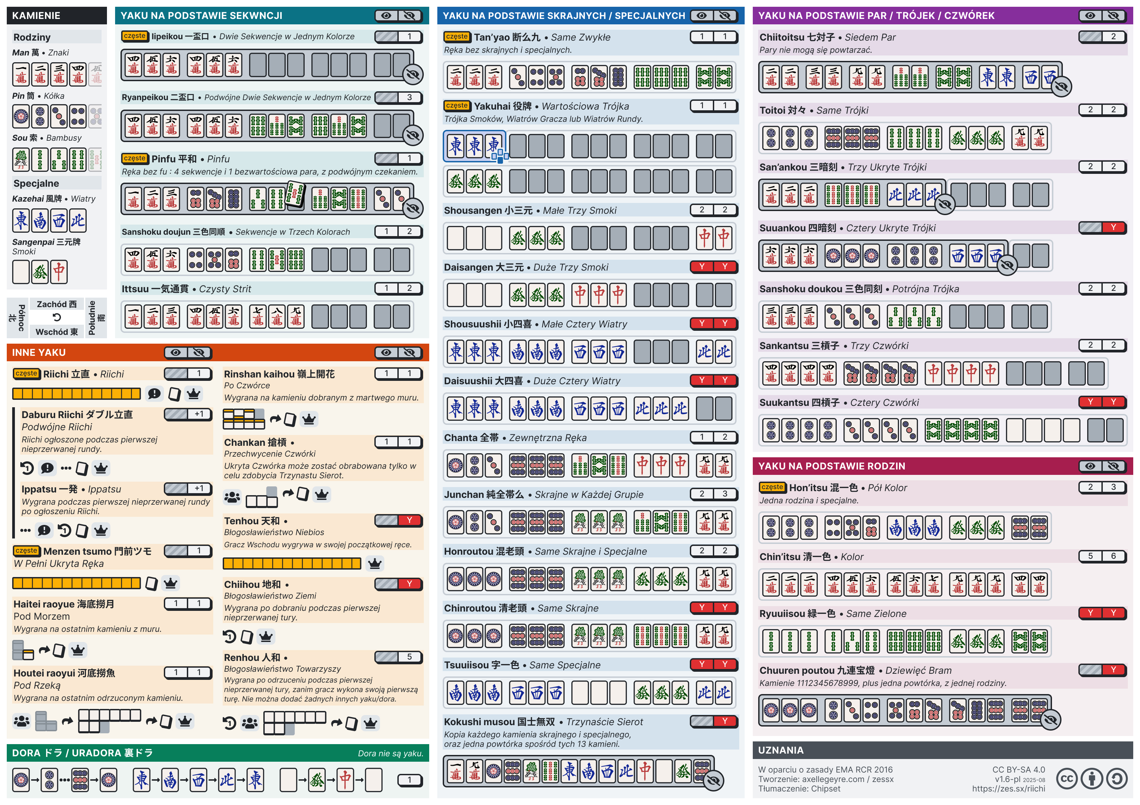Click the rotation arrow in the wind compass
The image size is (1140, 805).
(57, 318)
